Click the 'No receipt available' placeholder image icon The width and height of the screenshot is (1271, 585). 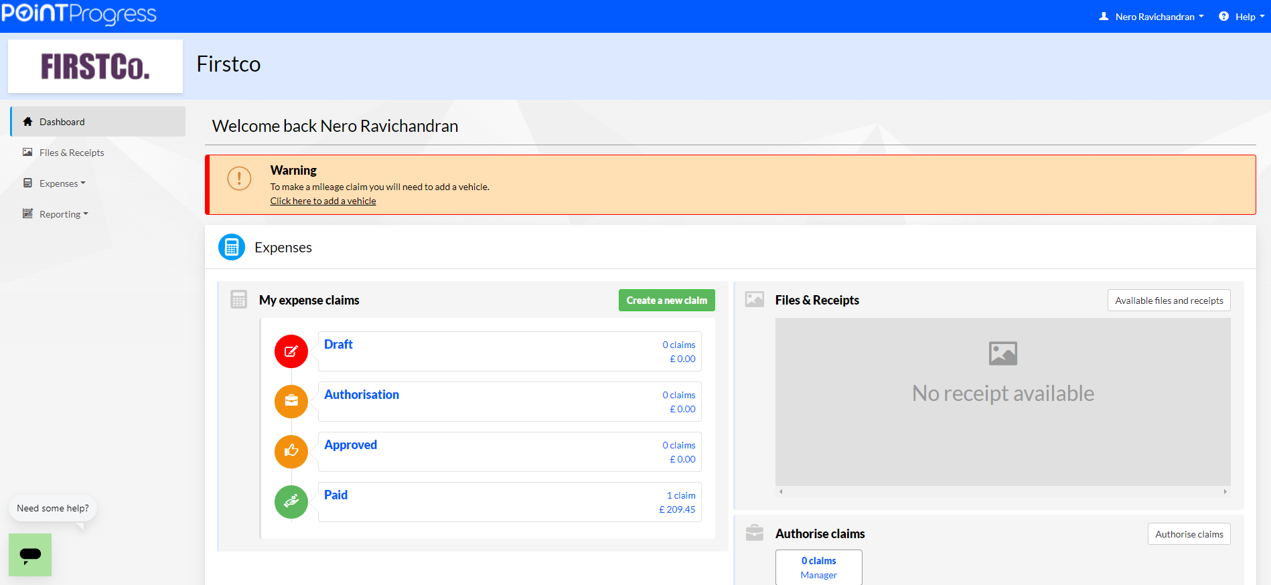1003,353
